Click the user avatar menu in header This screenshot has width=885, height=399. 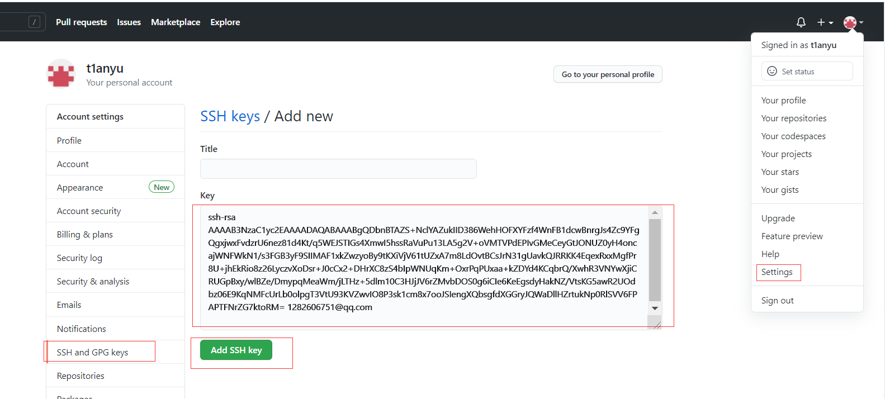pos(853,22)
